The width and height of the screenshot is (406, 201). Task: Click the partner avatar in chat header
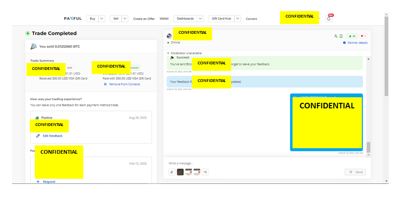[169, 36]
